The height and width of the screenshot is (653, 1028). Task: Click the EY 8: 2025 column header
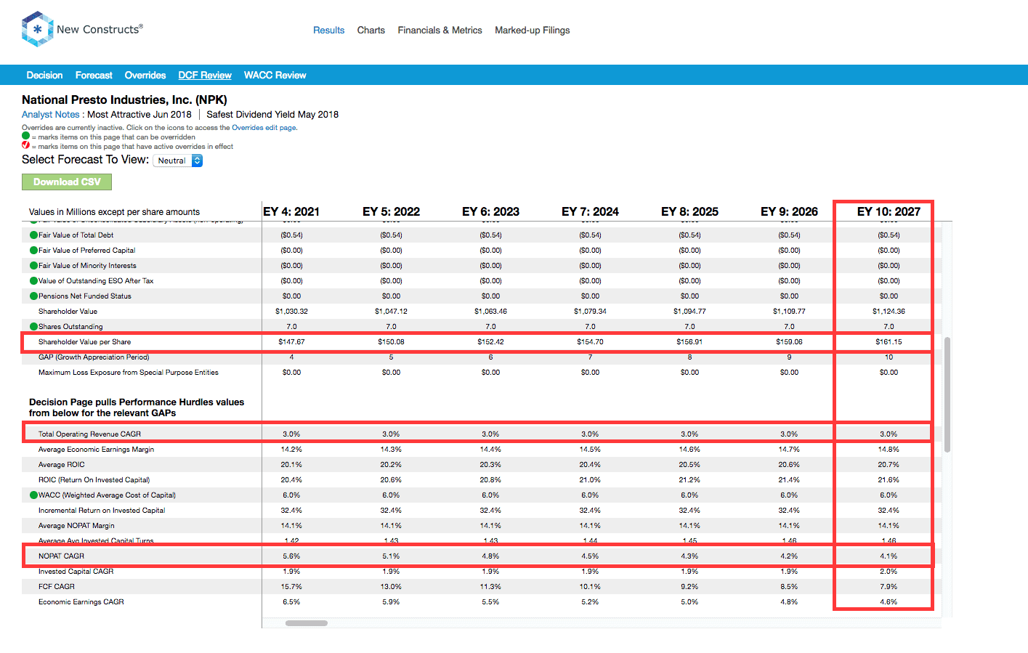click(x=689, y=211)
